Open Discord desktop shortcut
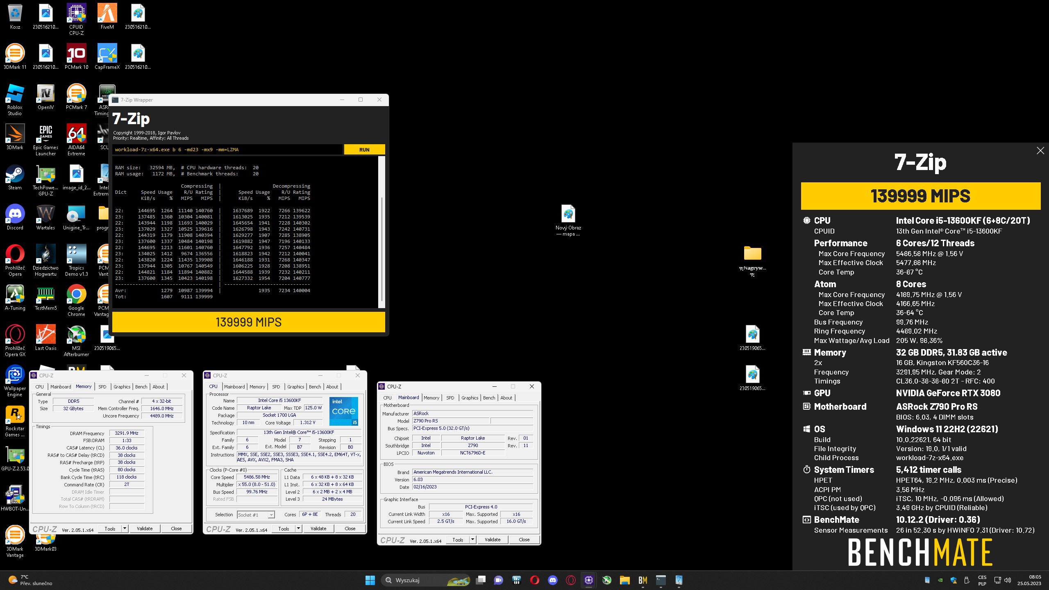Viewport: 1049px width, 590px height. (15, 218)
